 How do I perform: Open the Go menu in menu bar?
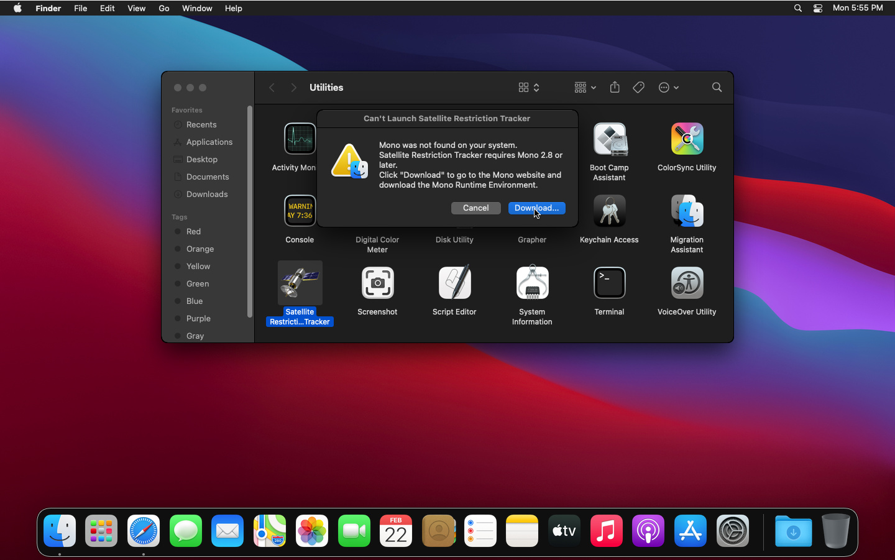coord(164,8)
